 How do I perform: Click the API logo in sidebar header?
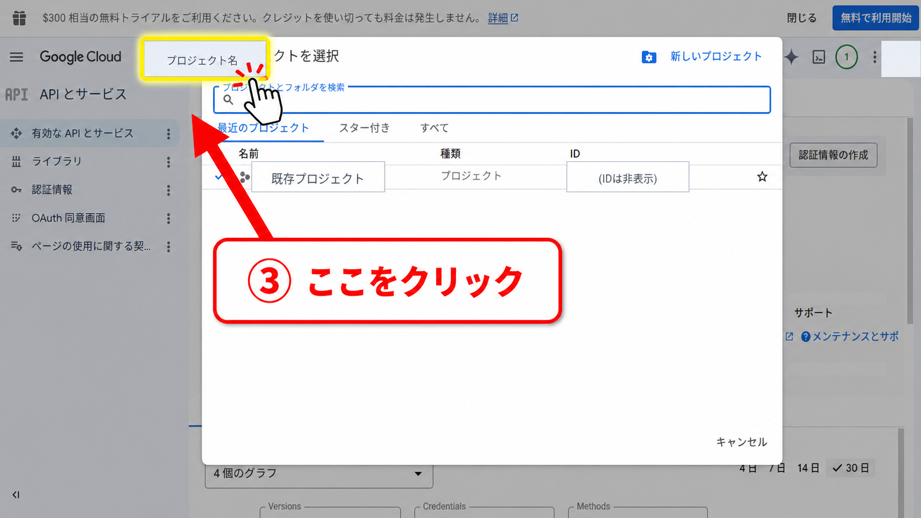pos(17,95)
